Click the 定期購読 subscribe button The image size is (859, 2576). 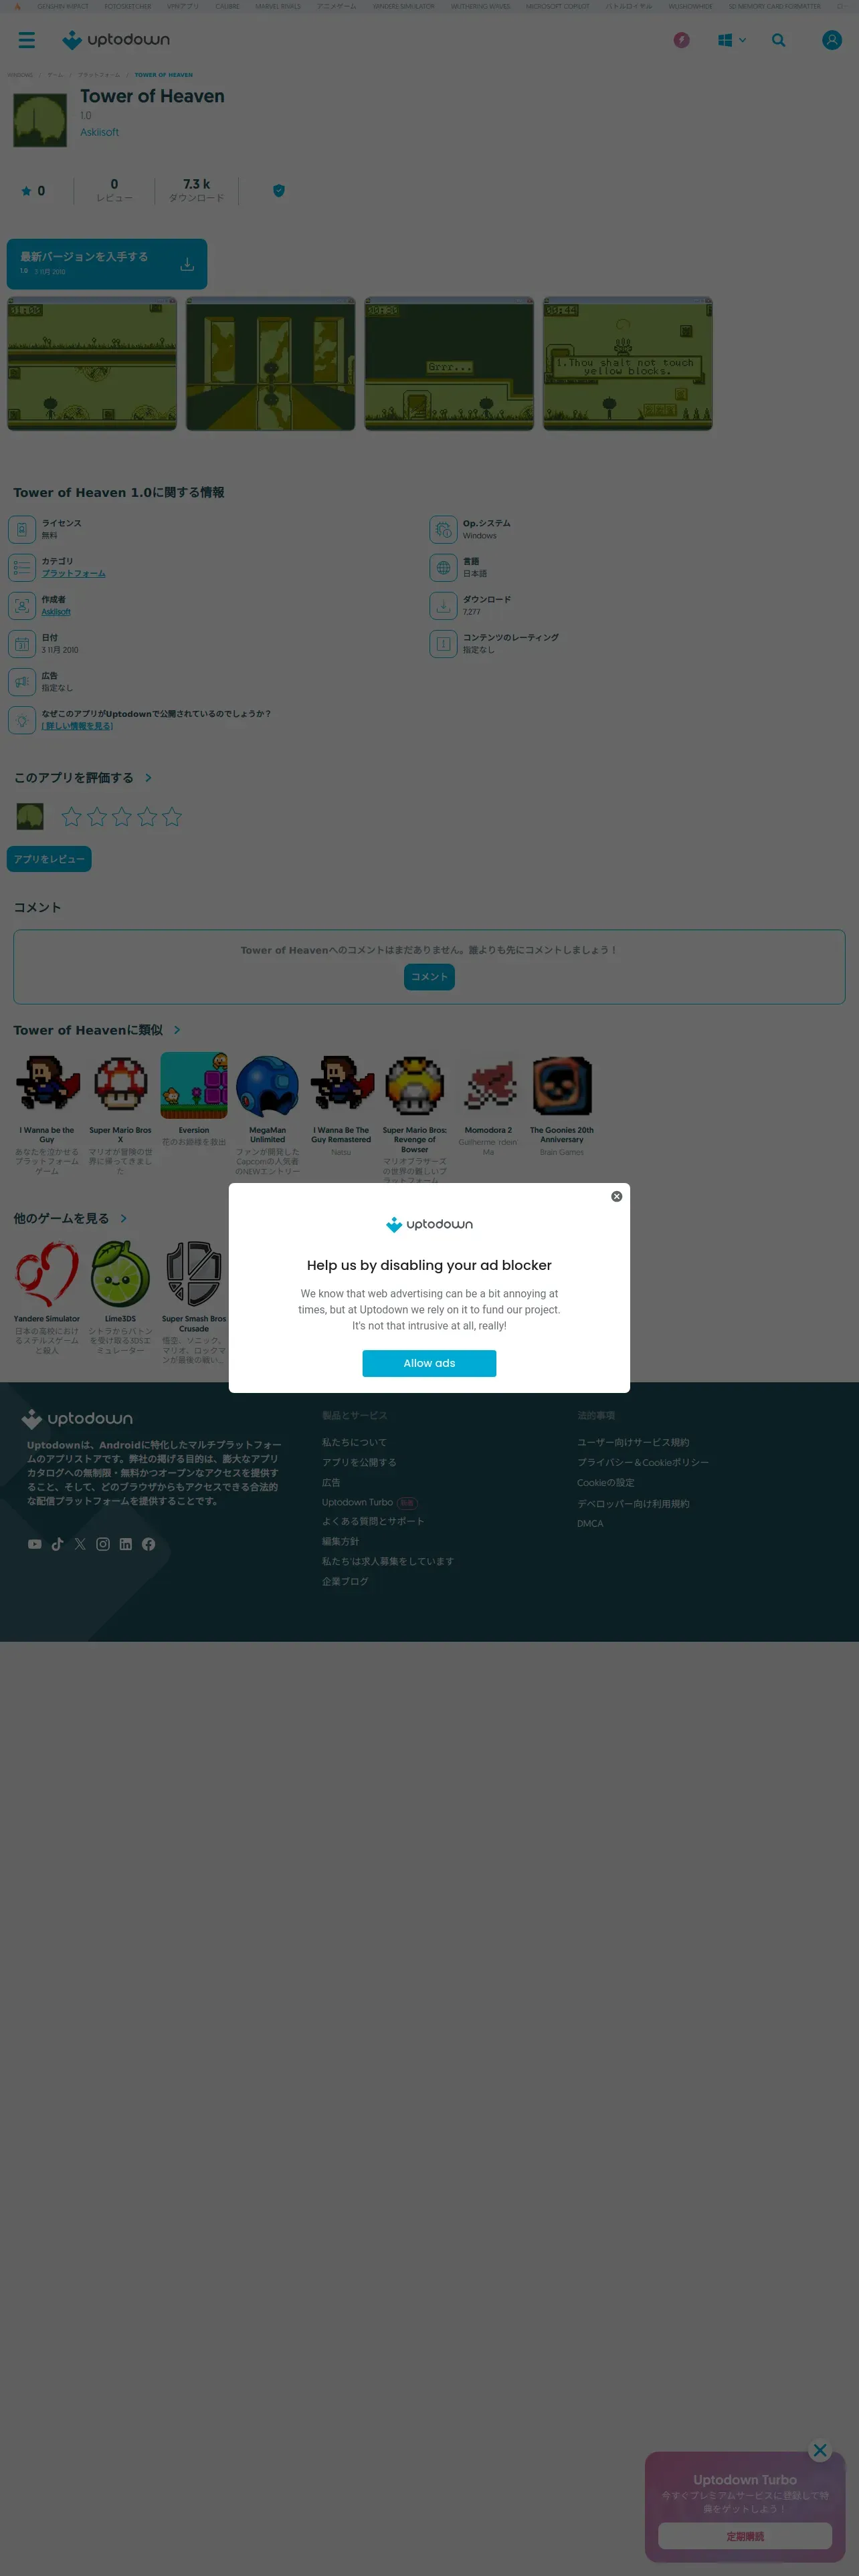click(745, 2536)
